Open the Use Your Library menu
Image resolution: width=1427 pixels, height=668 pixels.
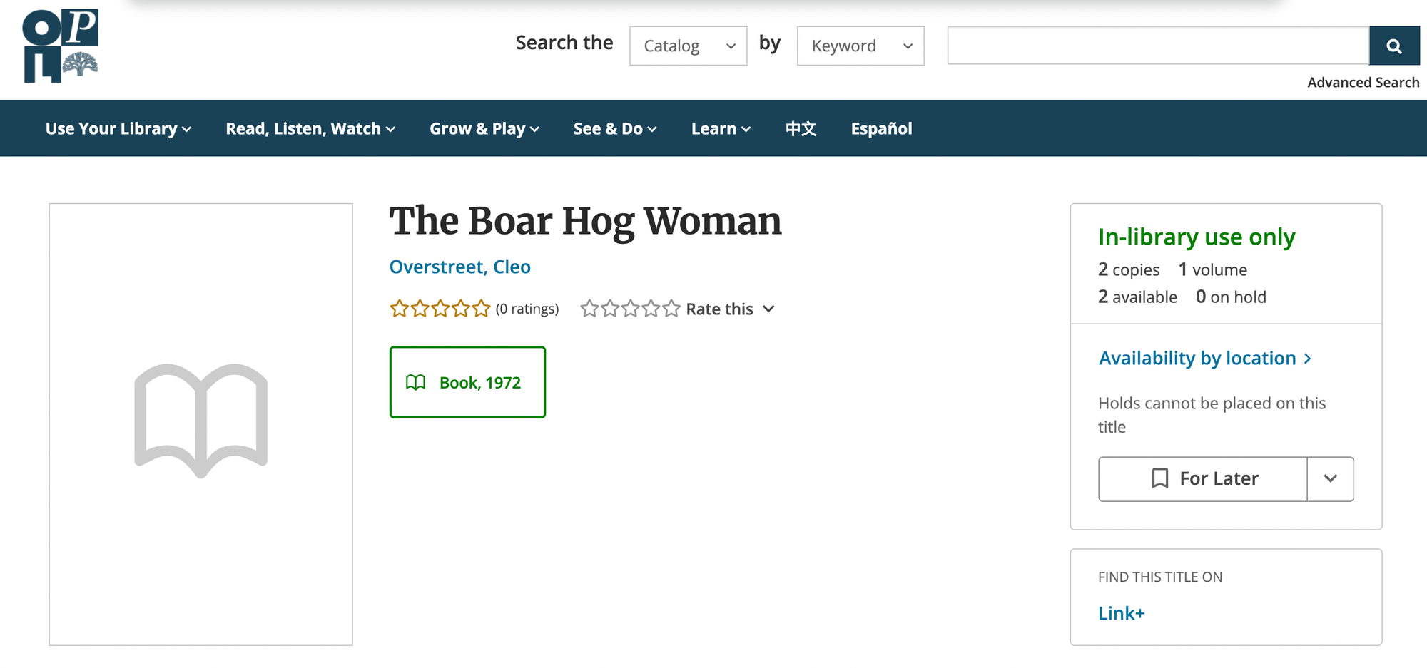click(x=118, y=129)
